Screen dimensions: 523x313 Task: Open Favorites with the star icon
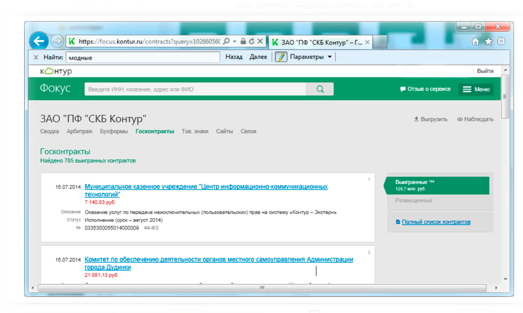tap(488, 41)
